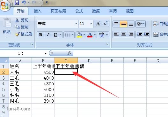Select column A header
The image size is (168, 117).
(x=20, y=61)
